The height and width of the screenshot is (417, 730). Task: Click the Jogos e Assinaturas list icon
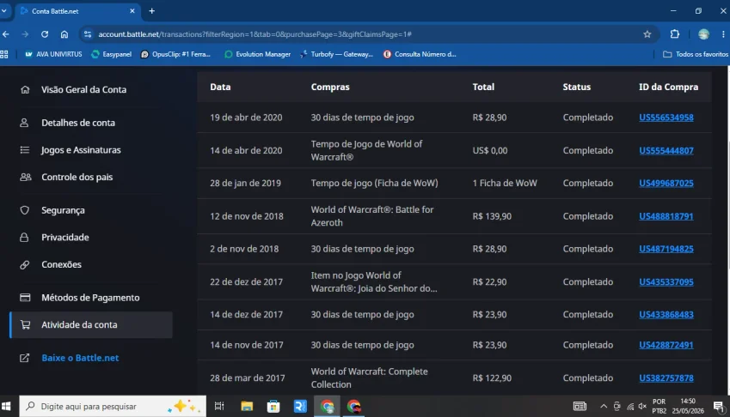point(25,150)
